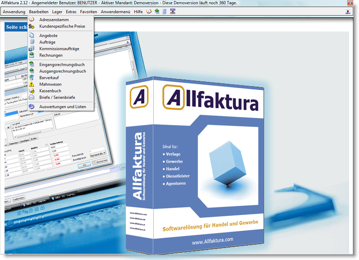The height and width of the screenshot is (260, 359).
Task: Click the blue calculator toolbar icon
Action: click(164, 11)
